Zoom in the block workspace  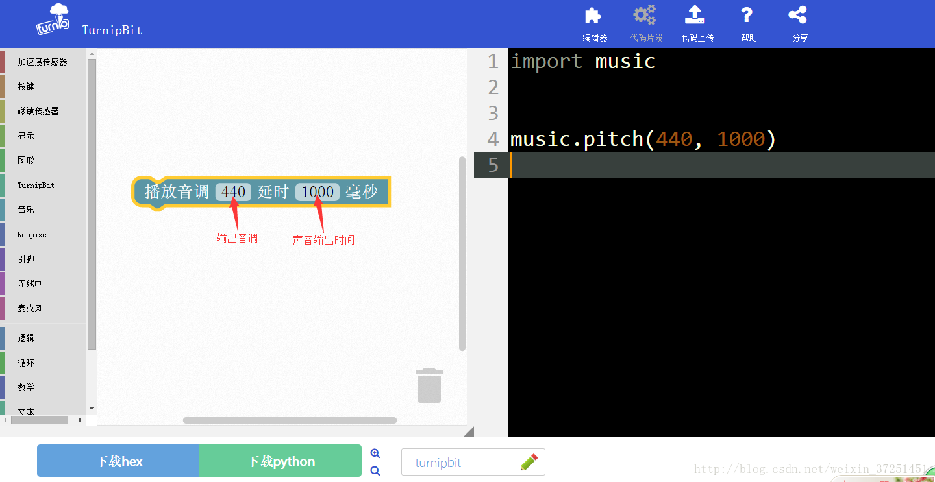click(x=375, y=453)
